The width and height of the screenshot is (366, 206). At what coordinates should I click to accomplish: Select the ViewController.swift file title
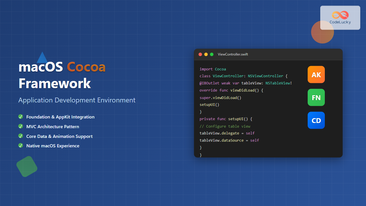(233, 54)
